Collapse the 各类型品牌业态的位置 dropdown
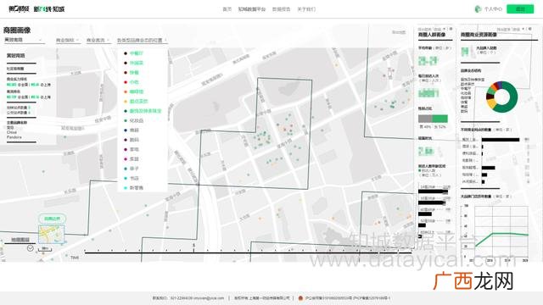The height and width of the screenshot is (305, 543). 142,41
